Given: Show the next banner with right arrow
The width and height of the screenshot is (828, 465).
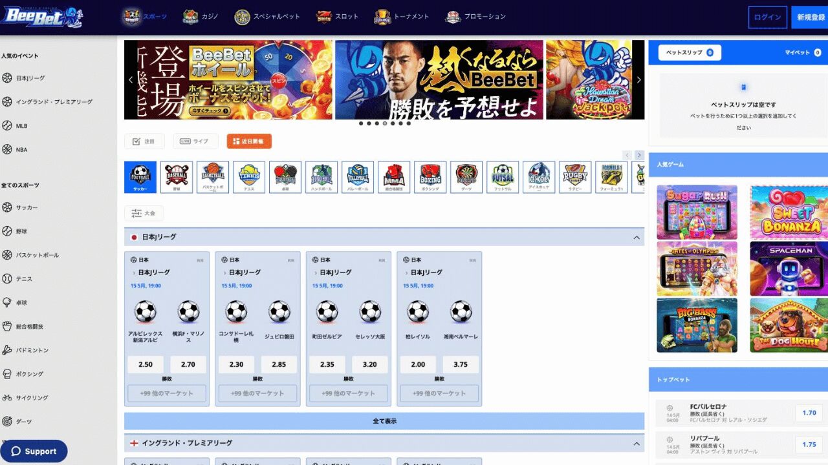Looking at the screenshot, I should point(638,80).
